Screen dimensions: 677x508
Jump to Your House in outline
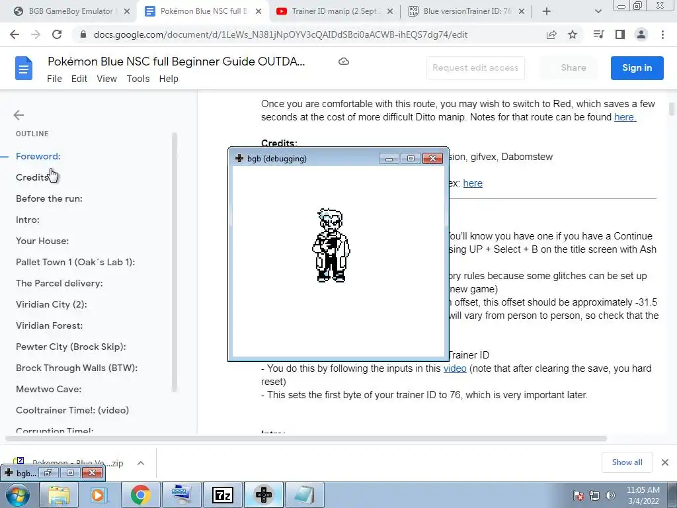(x=42, y=241)
